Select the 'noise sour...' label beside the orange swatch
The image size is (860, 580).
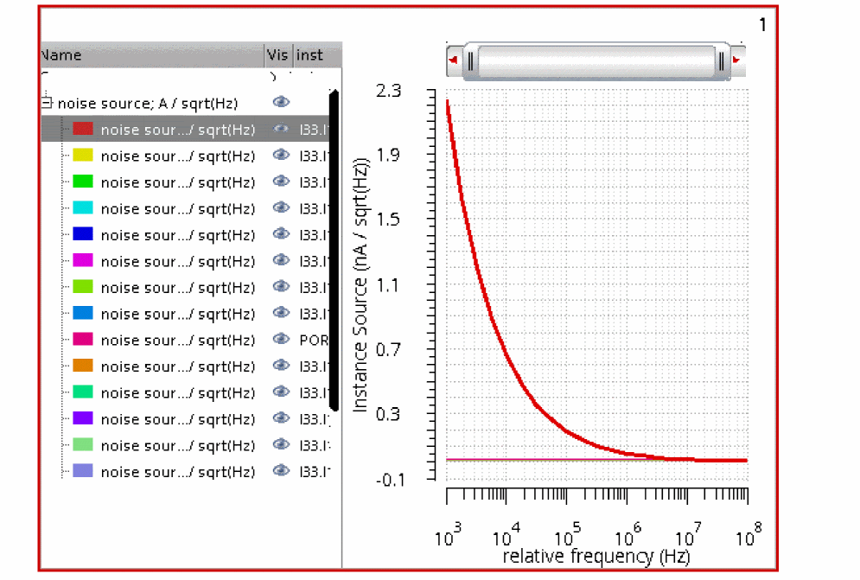click(178, 367)
